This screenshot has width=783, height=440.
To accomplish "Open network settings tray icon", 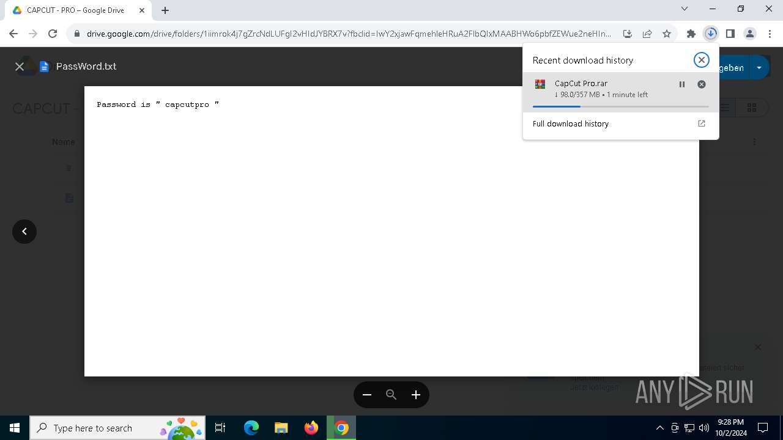I will (x=689, y=428).
